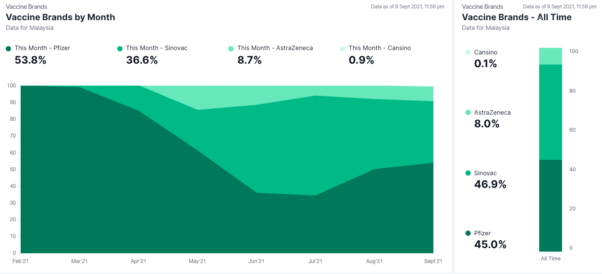602x274 pixels.
Task: Click the legend dot beside This Month - AstraZeneca
Action: [x=231, y=49]
